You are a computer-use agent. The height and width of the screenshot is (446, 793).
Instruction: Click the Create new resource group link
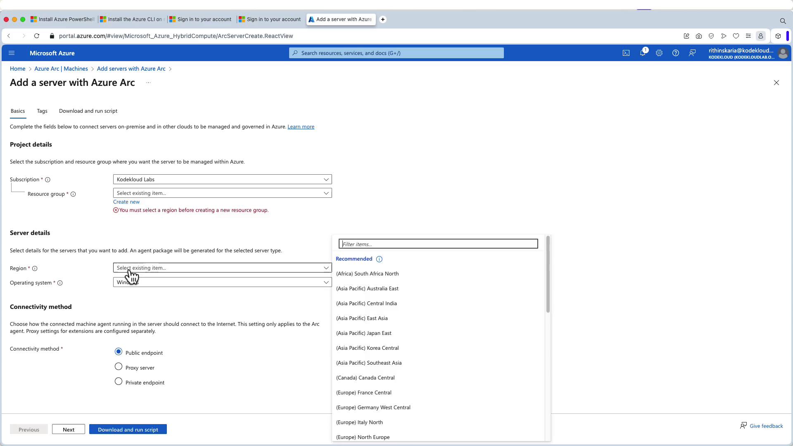tap(126, 202)
